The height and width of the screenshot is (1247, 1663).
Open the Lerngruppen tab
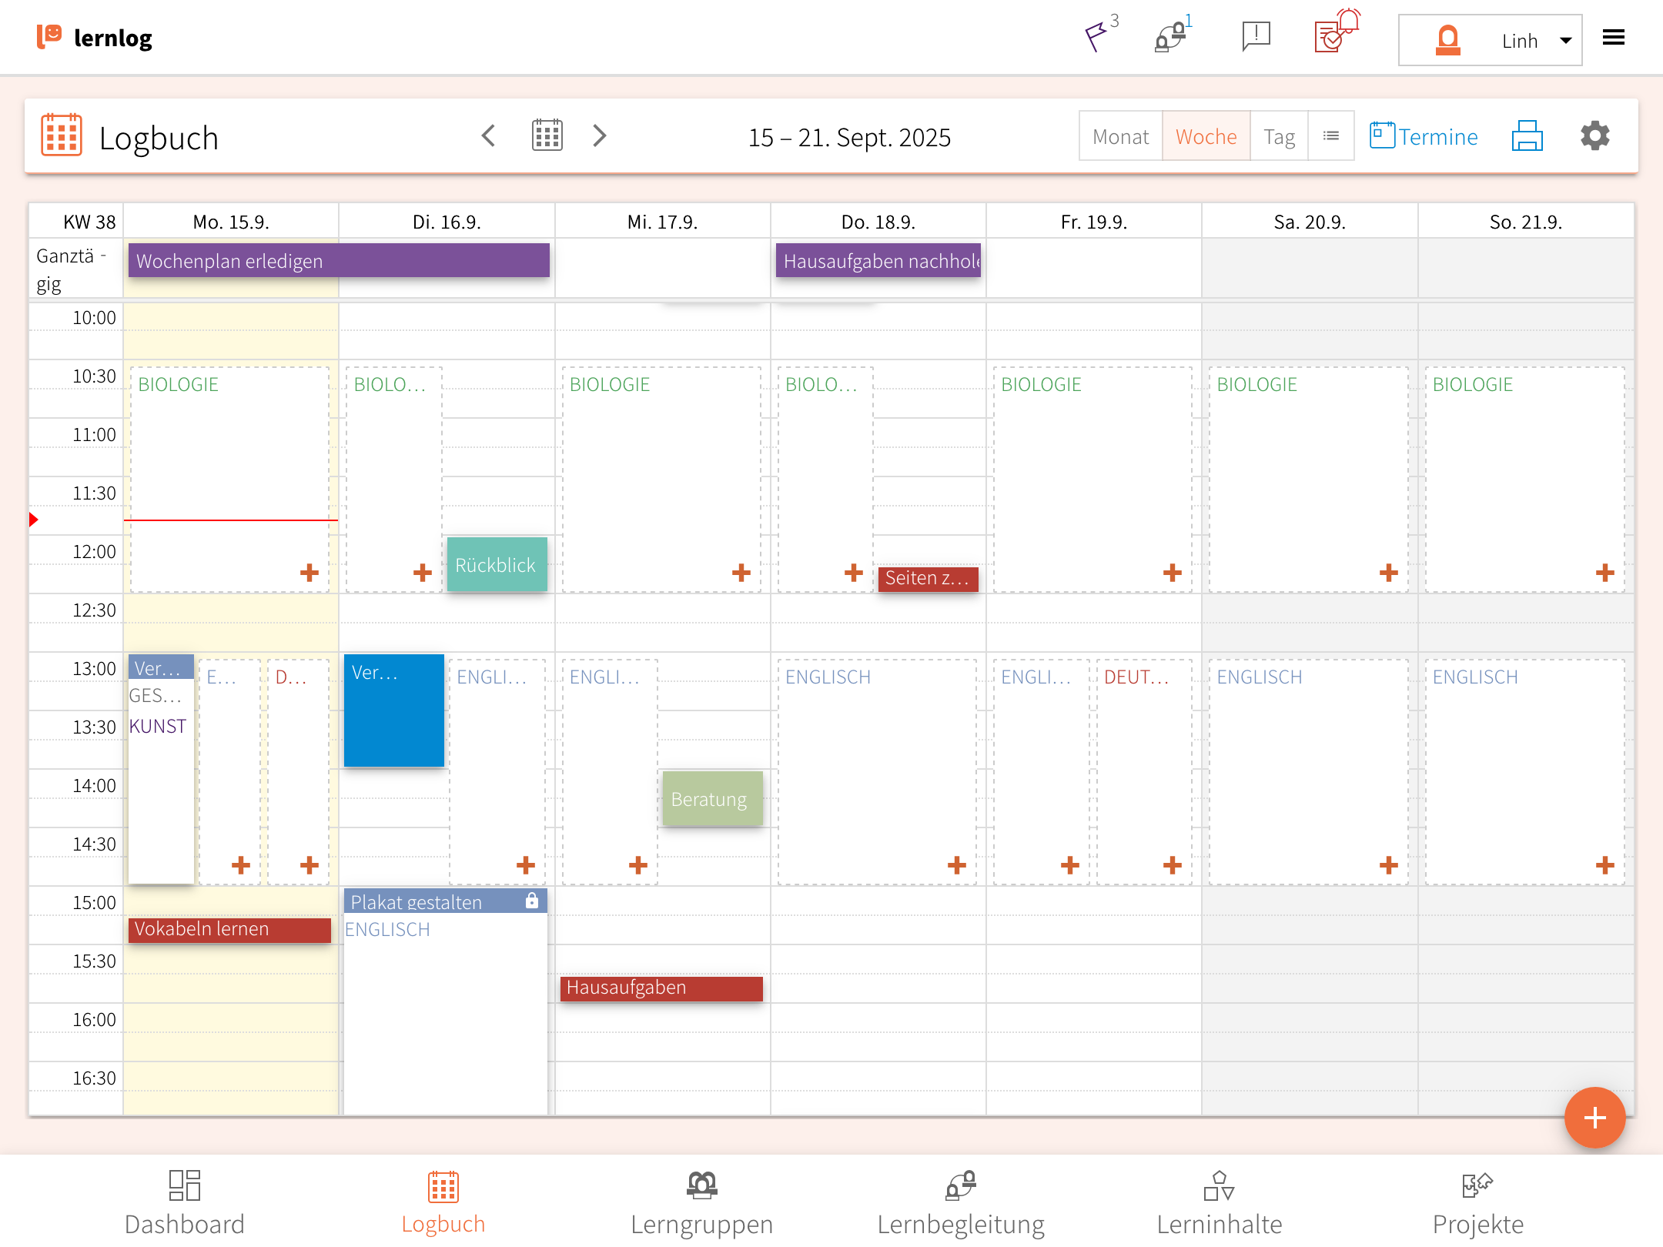click(x=701, y=1203)
